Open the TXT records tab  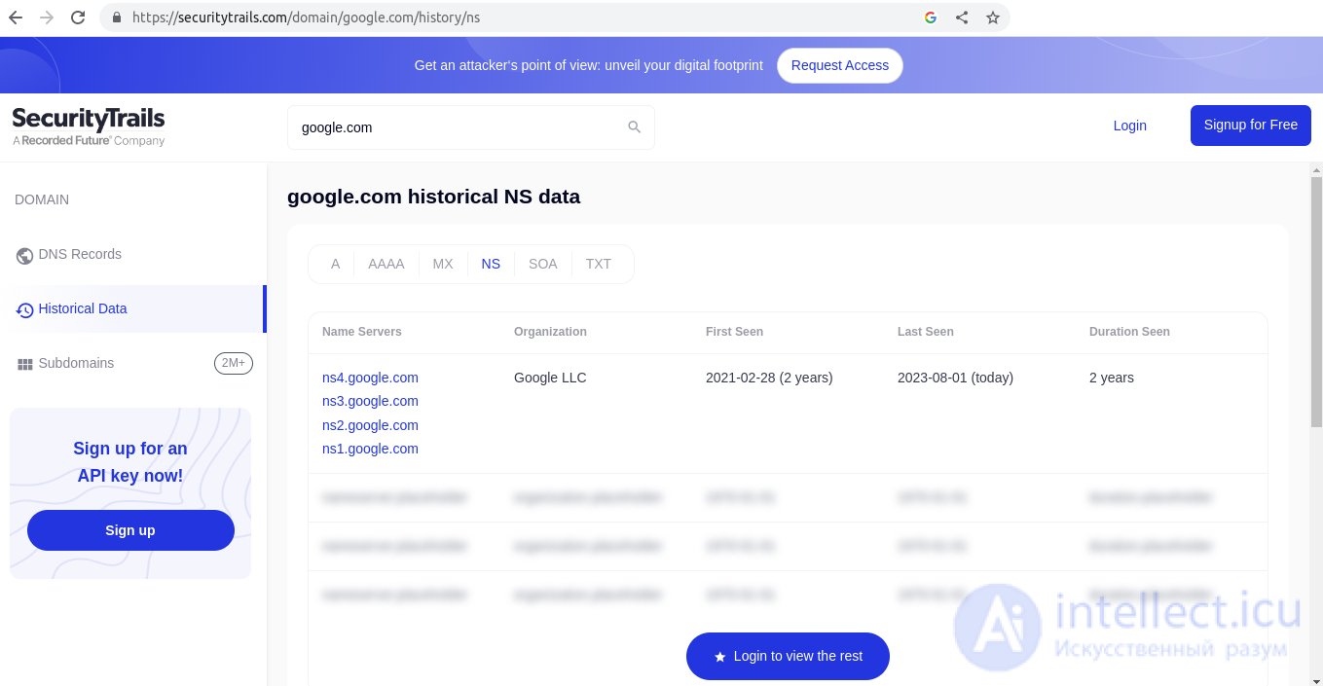[599, 264]
